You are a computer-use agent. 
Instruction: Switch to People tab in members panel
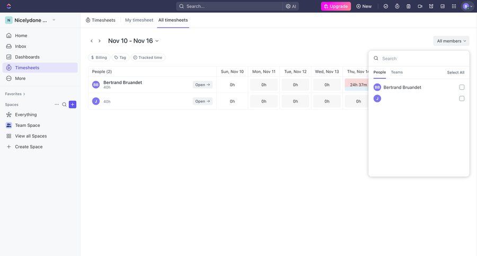pyautogui.click(x=379, y=72)
